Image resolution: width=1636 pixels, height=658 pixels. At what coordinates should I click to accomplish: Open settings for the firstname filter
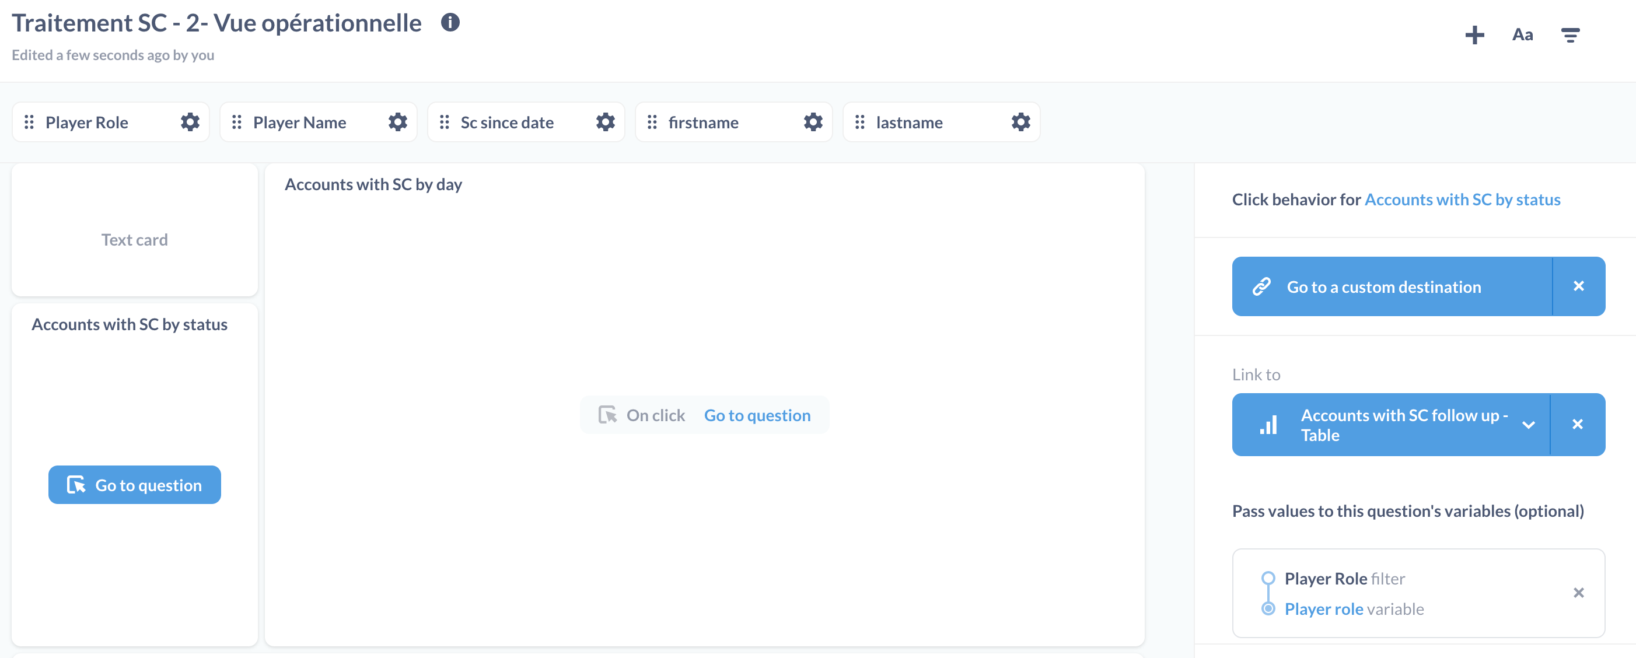coord(812,122)
